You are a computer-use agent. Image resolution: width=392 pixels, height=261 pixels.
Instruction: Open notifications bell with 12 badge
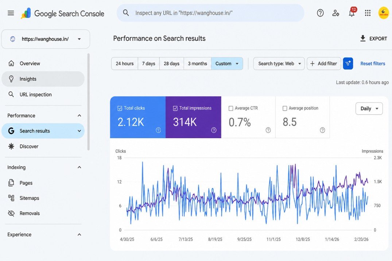(x=352, y=12)
